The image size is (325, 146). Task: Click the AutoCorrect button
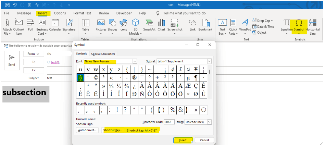point(87,130)
